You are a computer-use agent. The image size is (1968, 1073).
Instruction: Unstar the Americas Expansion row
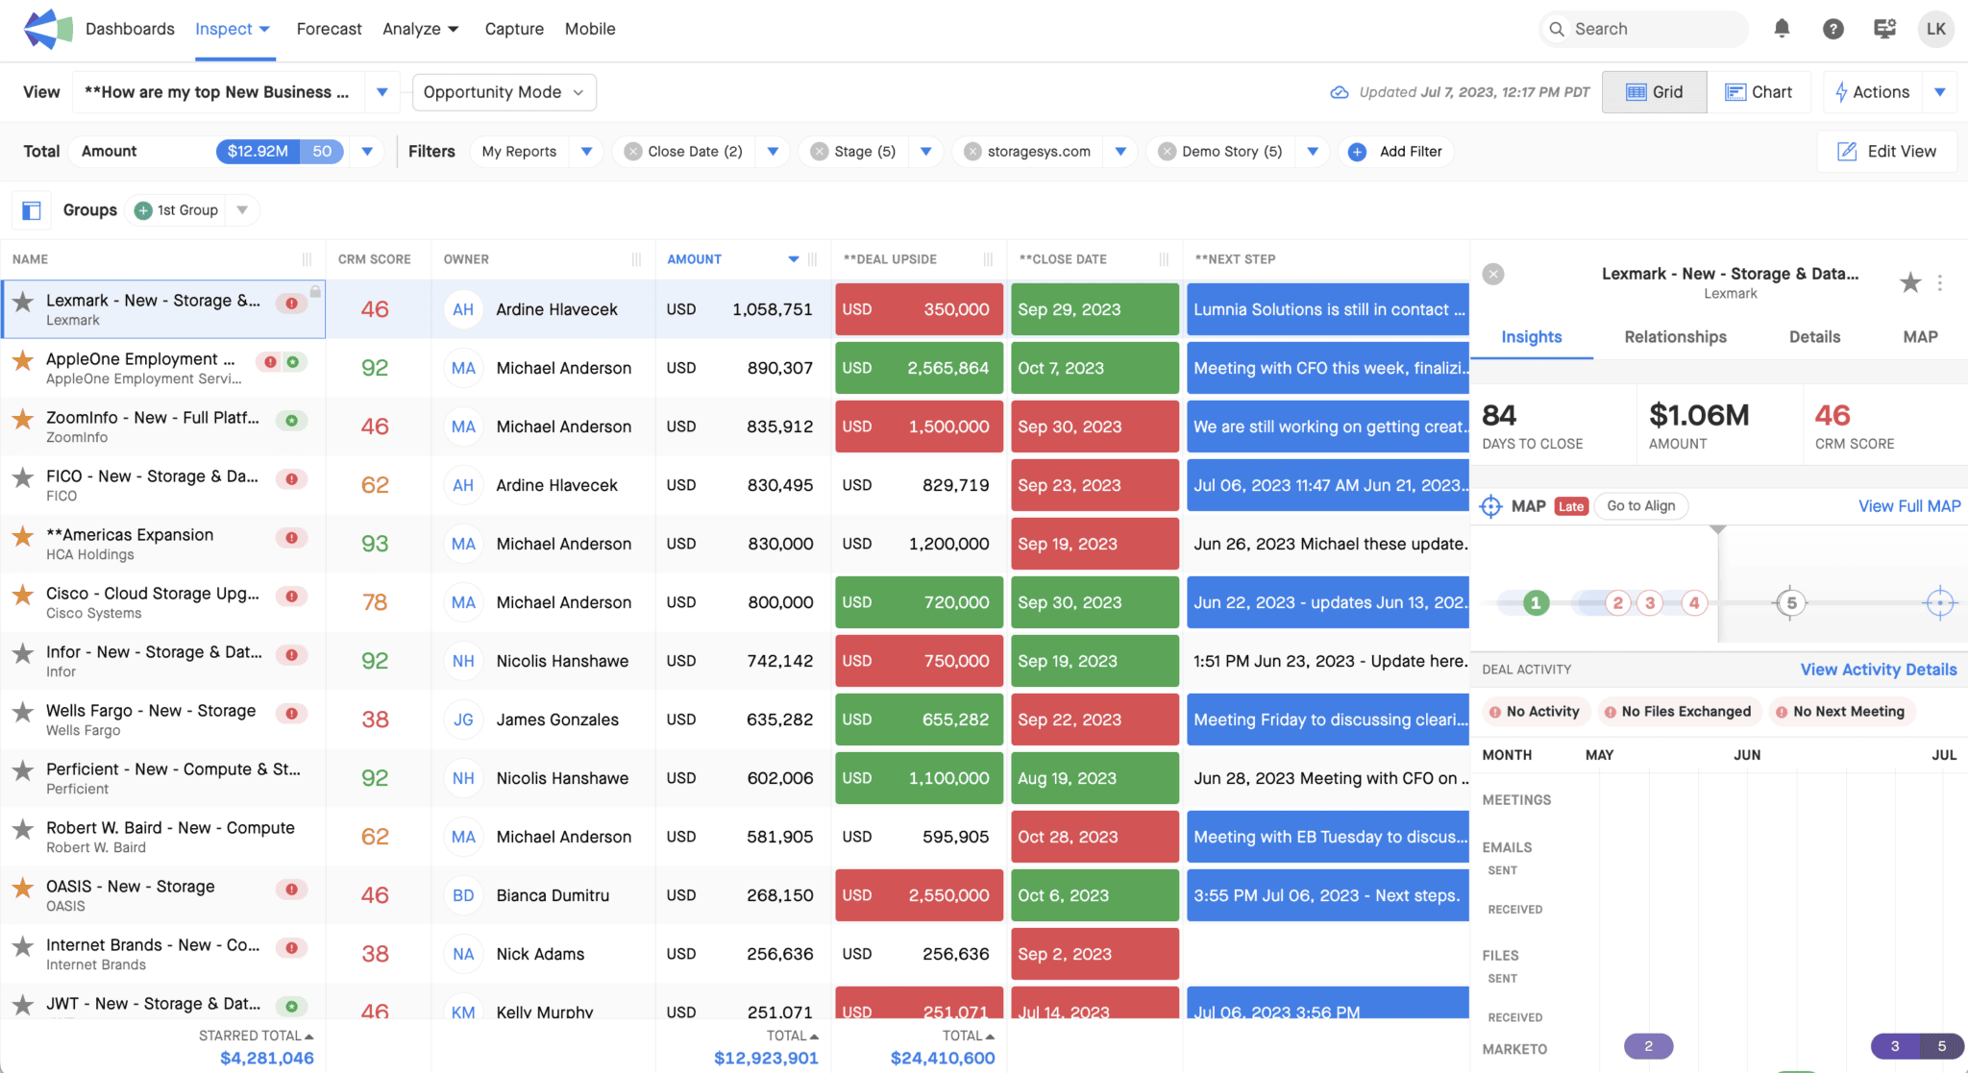tap(23, 536)
